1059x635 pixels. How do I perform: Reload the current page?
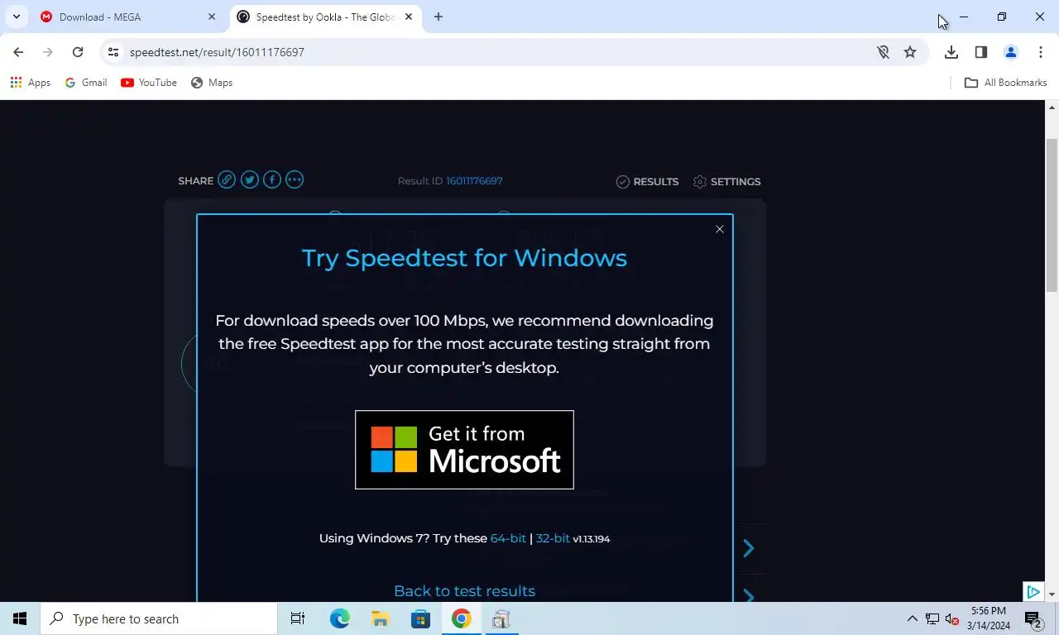[78, 52]
